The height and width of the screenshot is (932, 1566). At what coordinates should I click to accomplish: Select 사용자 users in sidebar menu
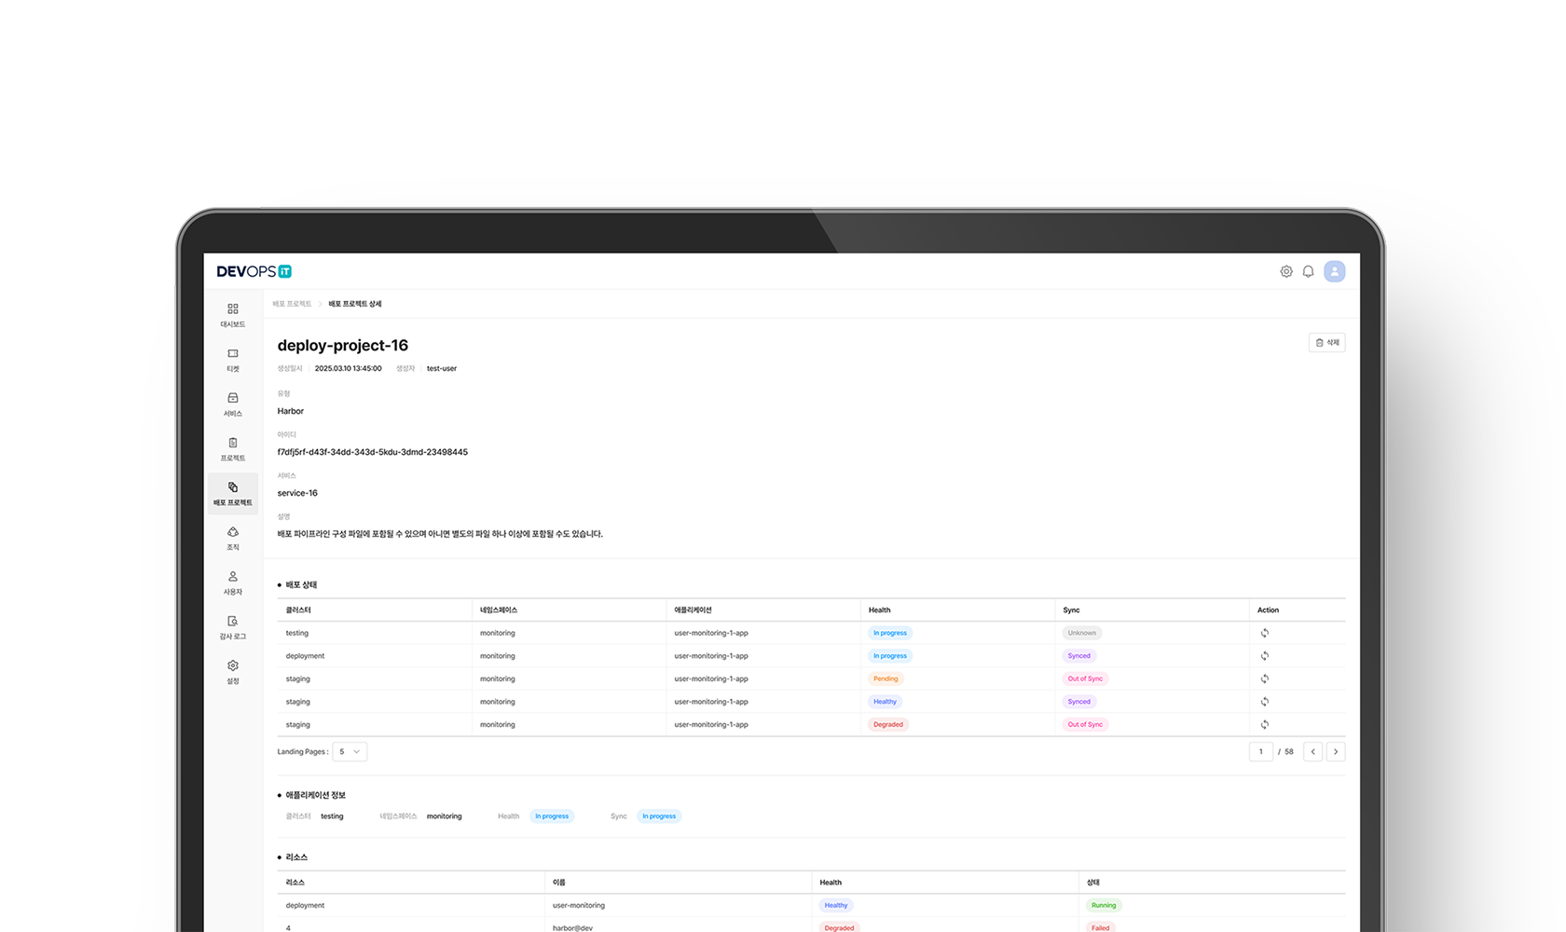click(233, 582)
